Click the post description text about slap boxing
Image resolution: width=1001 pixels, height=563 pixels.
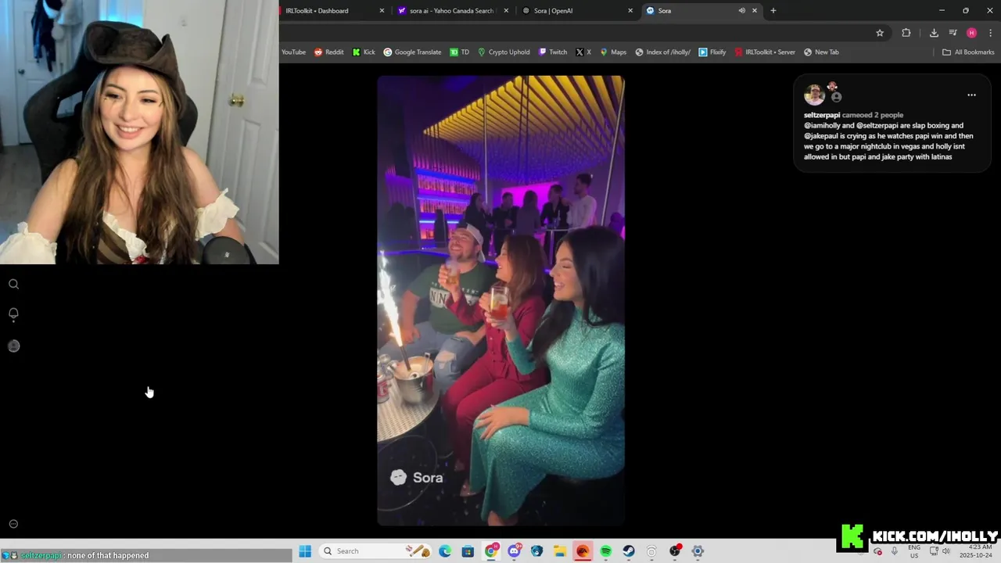888,141
